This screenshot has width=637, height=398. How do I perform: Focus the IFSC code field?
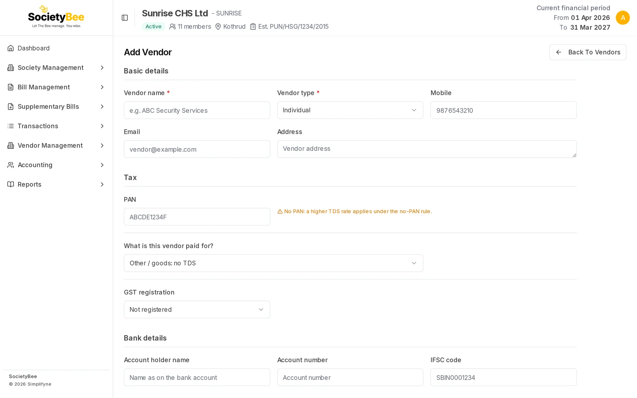[x=504, y=377]
